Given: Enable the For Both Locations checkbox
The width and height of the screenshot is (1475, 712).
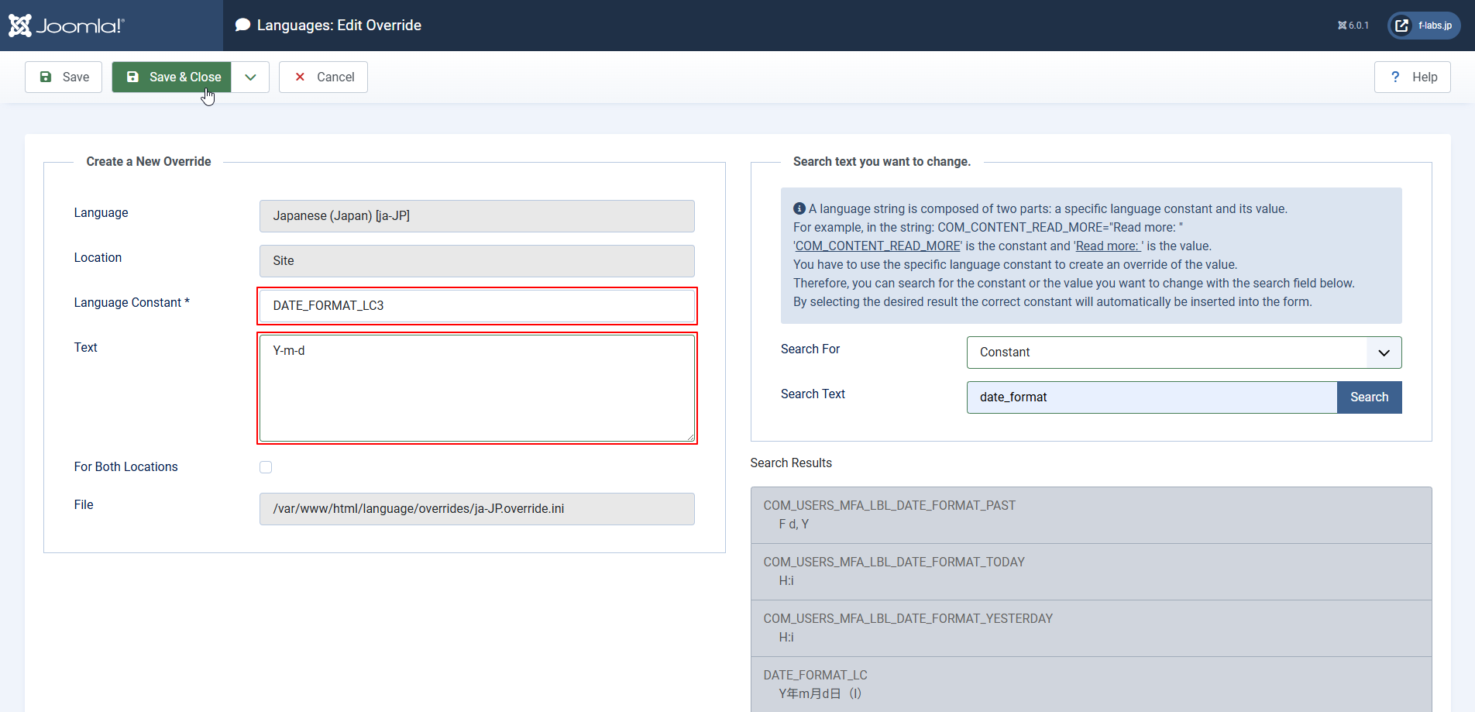Looking at the screenshot, I should (266, 467).
